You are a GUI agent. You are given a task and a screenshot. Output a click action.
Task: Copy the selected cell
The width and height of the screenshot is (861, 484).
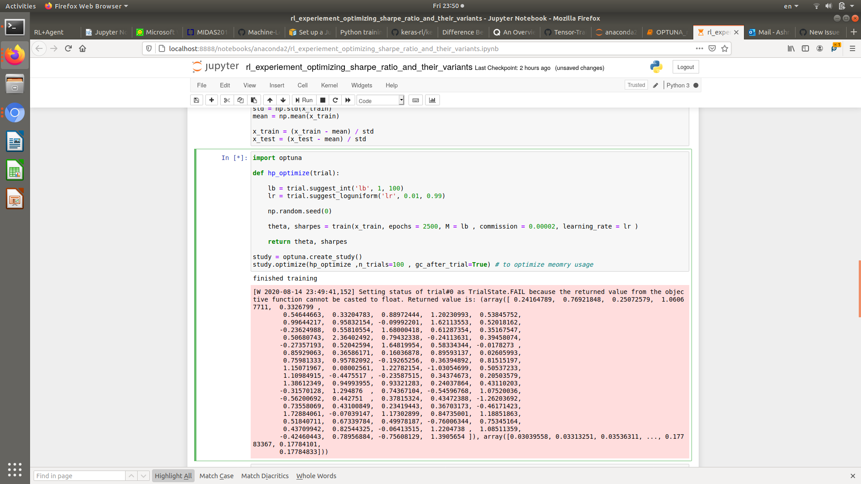240,100
